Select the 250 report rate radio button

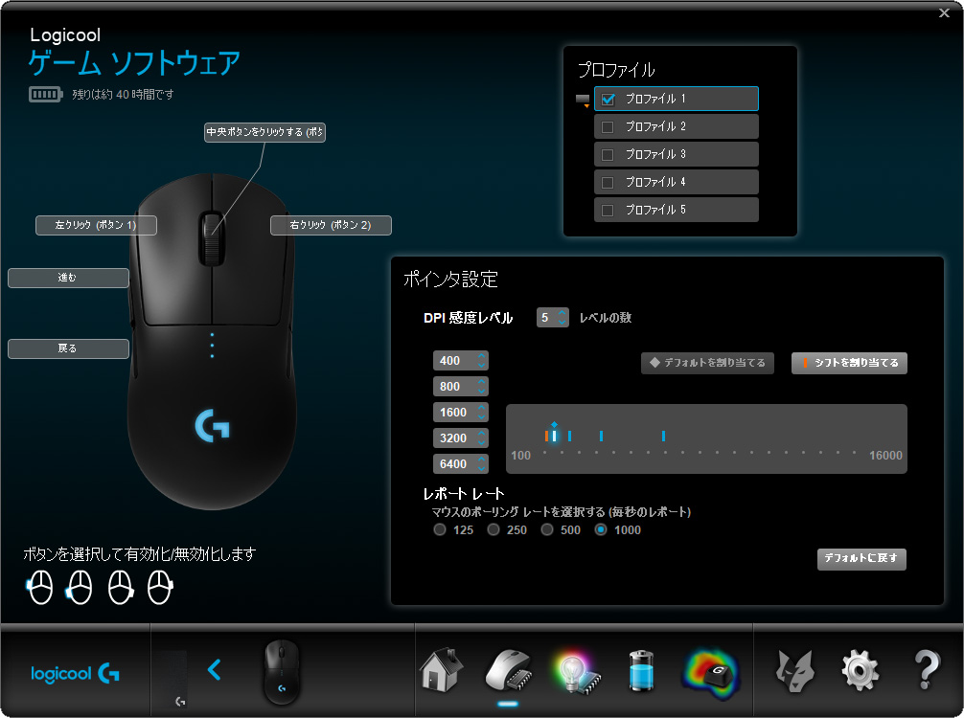[x=493, y=529]
